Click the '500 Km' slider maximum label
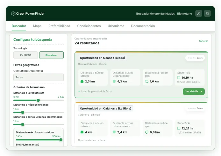The height and width of the screenshot is (156, 221). 56,136
